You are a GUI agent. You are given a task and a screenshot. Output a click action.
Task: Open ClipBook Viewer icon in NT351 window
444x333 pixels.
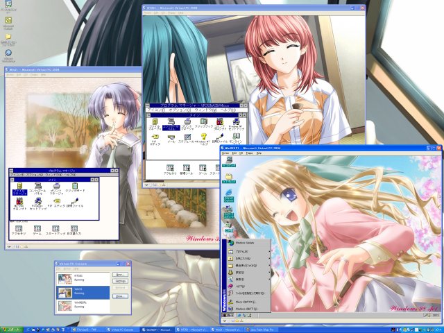point(203,123)
